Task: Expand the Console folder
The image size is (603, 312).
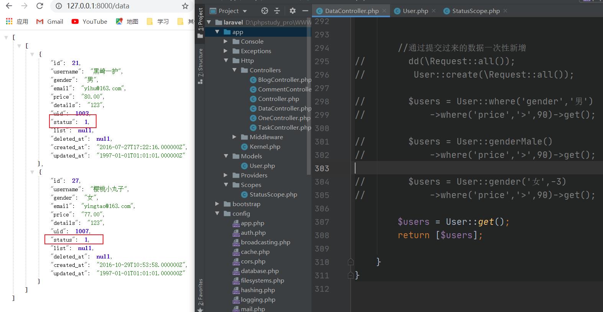Action: [x=226, y=41]
